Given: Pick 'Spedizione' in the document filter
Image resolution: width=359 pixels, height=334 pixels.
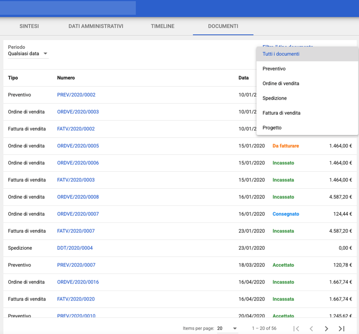Looking at the screenshot, I should click(x=275, y=98).
